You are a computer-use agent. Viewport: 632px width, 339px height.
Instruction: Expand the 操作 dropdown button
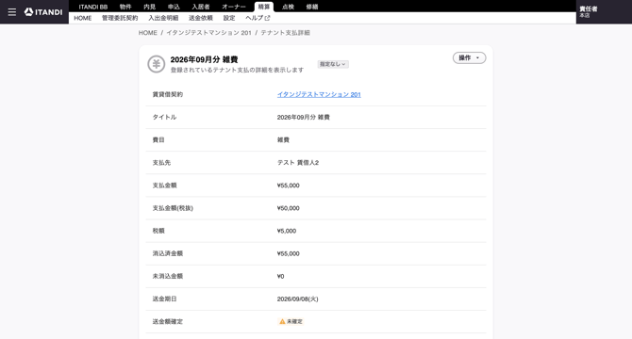pos(469,57)
